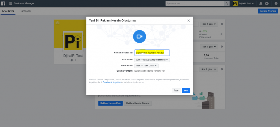The image size is (280, 127).
Task: Click the İptal button
Action: tap(176, 91)
